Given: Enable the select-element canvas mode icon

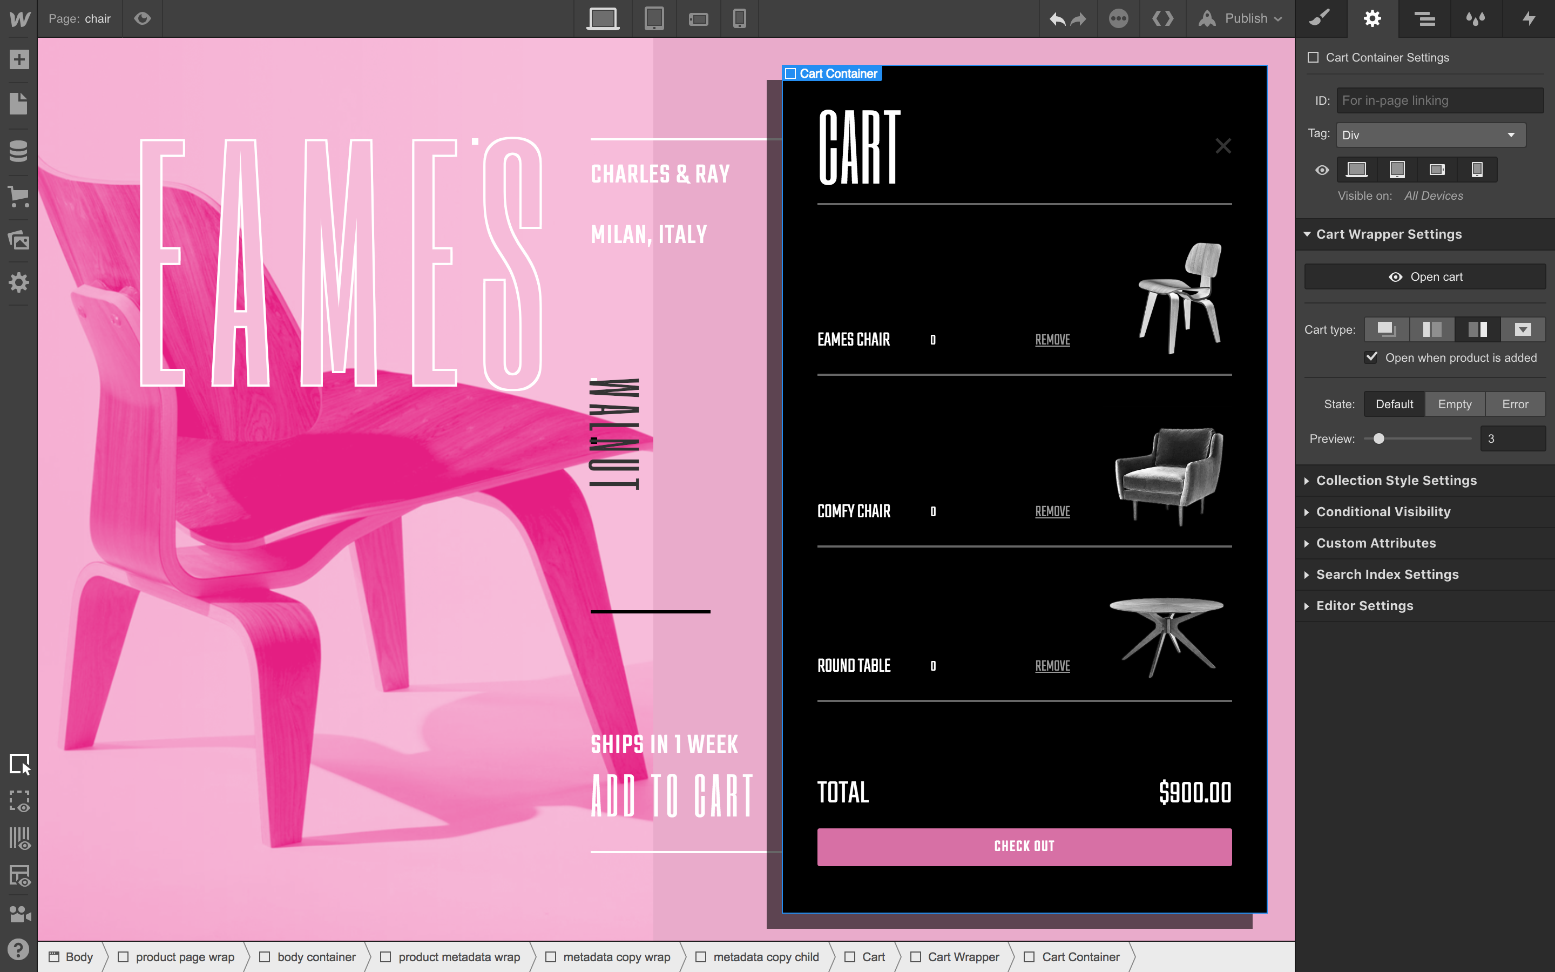Looking at the screenshot, I should [19, 764].
